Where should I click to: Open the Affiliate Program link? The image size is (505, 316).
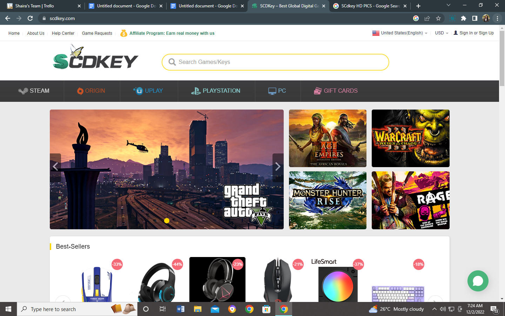coord(172,33)
